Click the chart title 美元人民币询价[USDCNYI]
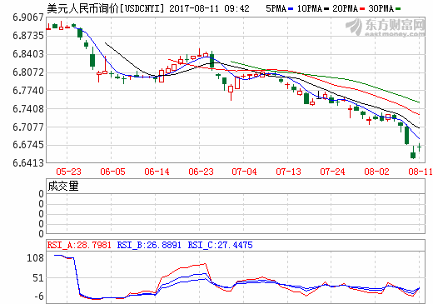The image size is (433, 304). point(106,8)
